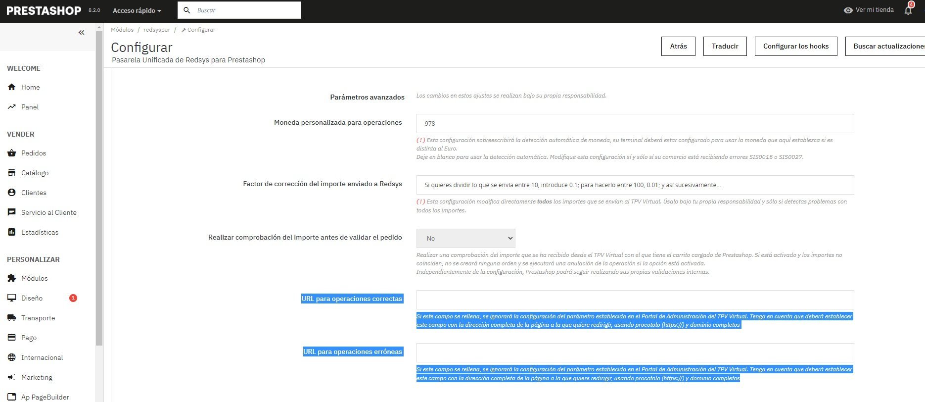The width and height of the screenshot is (925, 402).
Task: Click the Servicio al Cliente chat icon
Action: 12,212
